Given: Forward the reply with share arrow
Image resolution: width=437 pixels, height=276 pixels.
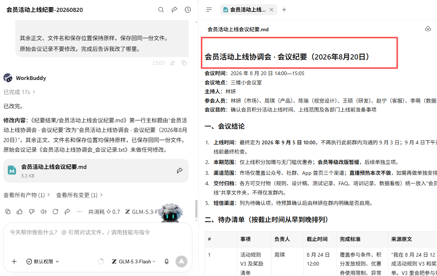Looking at the screenshot, I should click(x=67, y=212).
